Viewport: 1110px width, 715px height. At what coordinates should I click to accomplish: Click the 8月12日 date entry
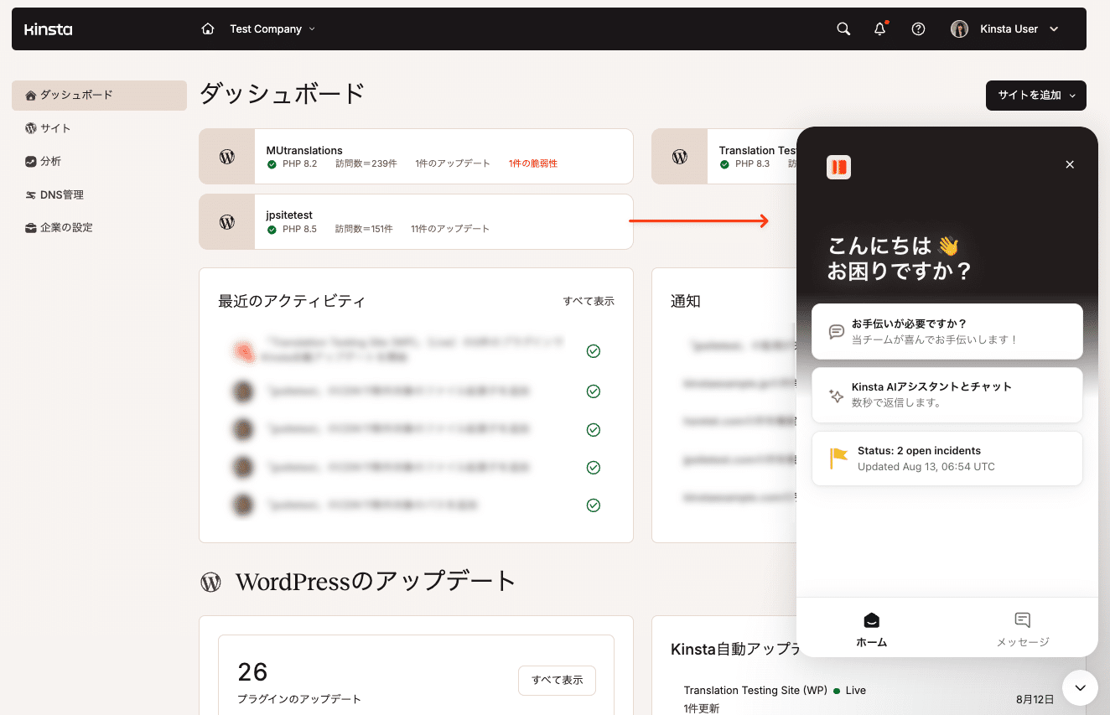(1034, 698)
